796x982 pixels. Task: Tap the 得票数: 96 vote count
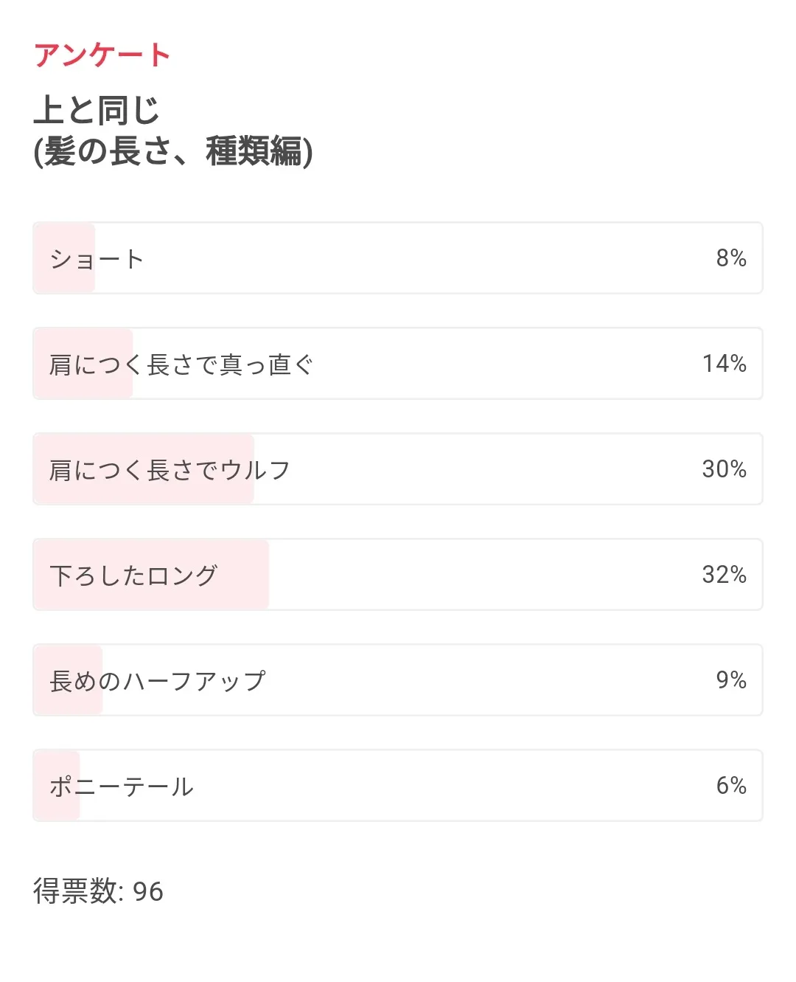[98, 891]
